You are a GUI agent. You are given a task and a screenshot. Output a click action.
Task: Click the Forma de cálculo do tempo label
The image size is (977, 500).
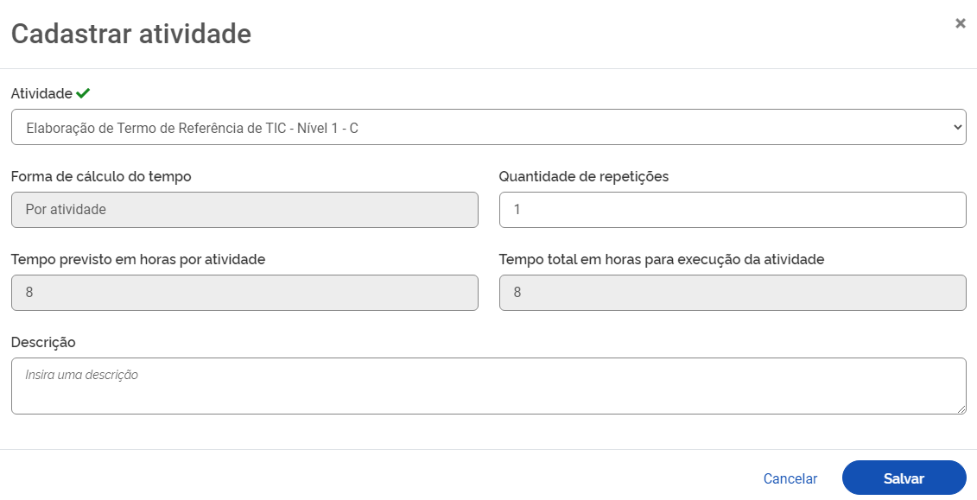point(101,176)
